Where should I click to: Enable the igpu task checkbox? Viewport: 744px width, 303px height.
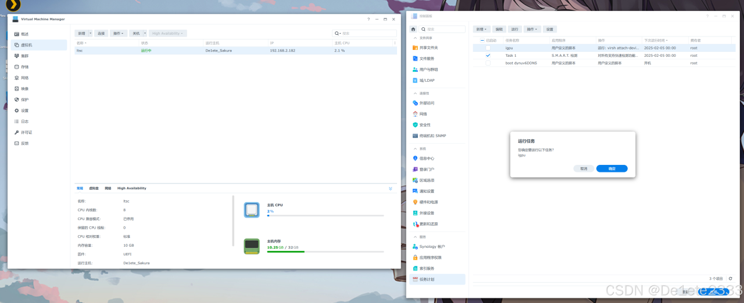(x=488, y=48)
